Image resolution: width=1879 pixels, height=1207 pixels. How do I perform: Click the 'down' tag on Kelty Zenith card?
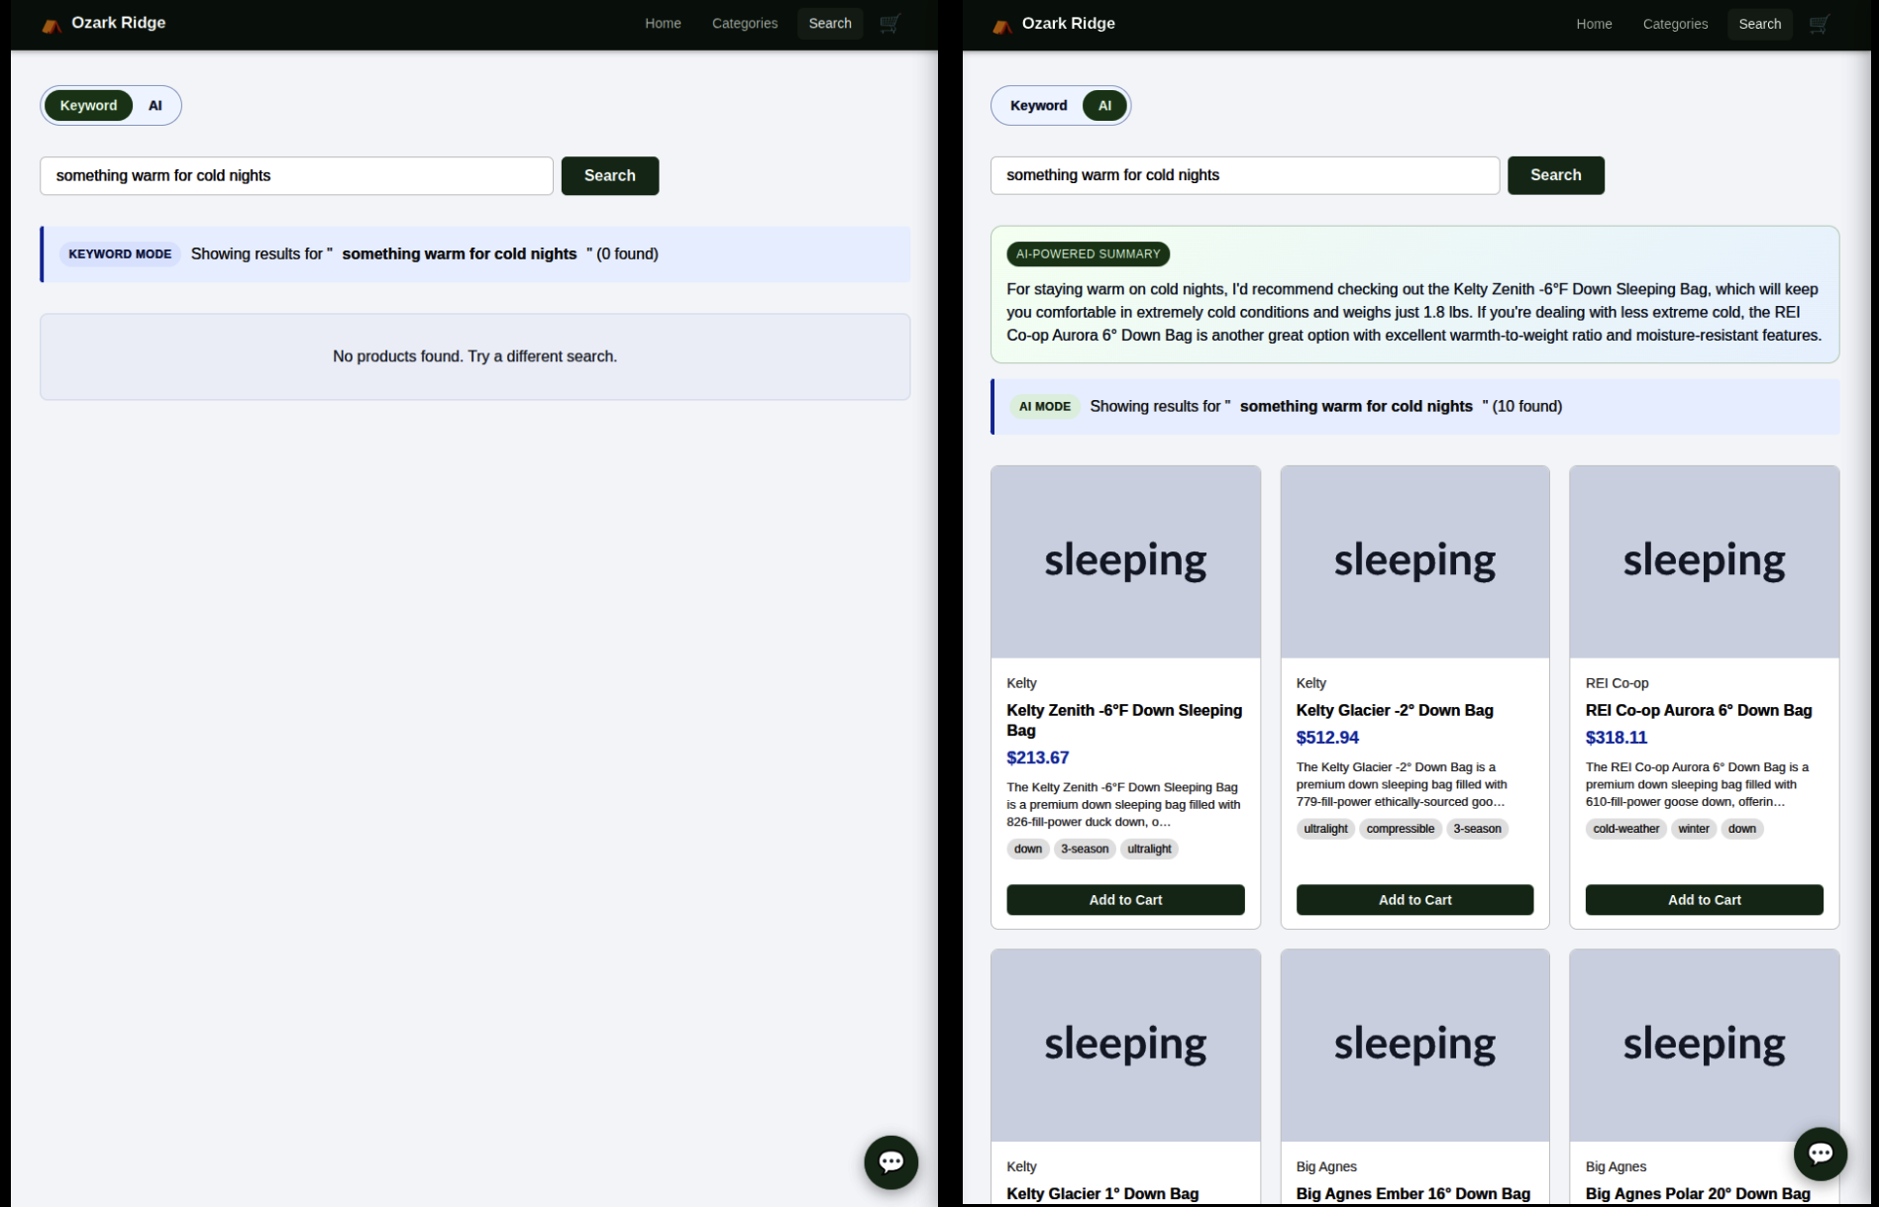(x=1027, y=849)
